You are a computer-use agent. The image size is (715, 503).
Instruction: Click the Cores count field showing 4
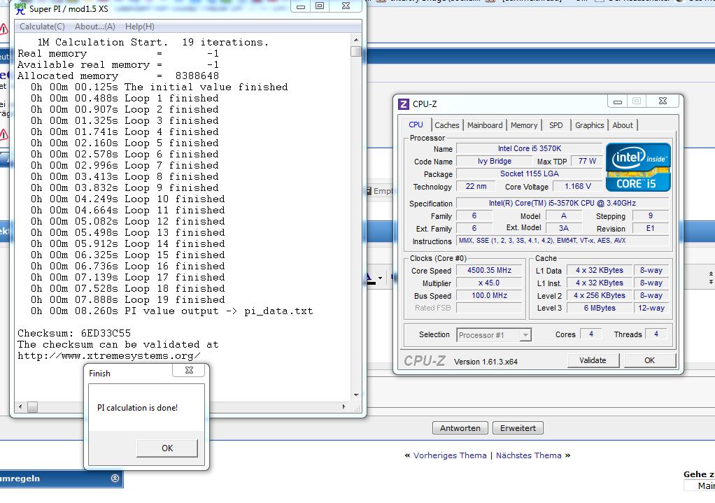pyautogui.click(x=591, y=334)
